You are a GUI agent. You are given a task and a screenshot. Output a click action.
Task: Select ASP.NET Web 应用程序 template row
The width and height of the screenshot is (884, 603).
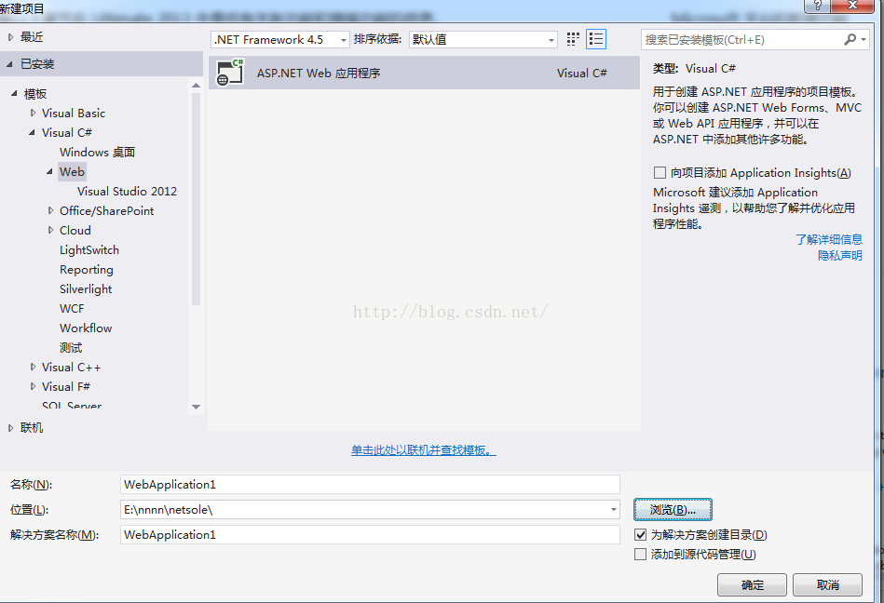(424, 73)
